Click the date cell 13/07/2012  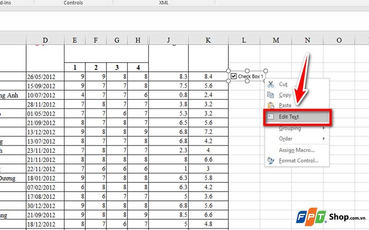coord(45,141)
